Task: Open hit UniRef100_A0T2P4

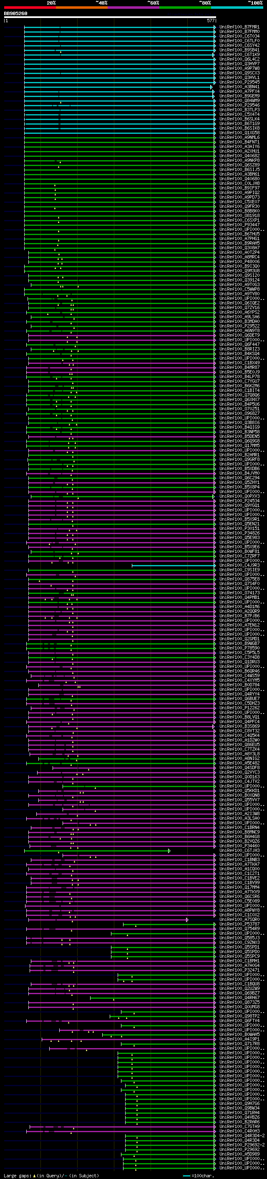Action: tap(239, 252)
